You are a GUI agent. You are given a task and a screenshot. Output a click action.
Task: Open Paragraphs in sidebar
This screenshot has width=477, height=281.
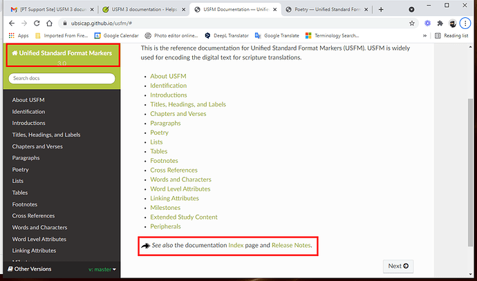(26, 158)
